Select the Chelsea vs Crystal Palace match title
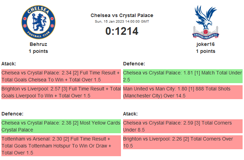The width and height of the screenshot is (244, 160). point(122,15)
